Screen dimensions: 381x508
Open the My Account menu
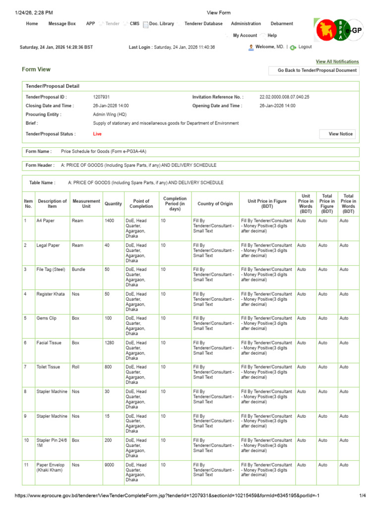pos(245,35)
